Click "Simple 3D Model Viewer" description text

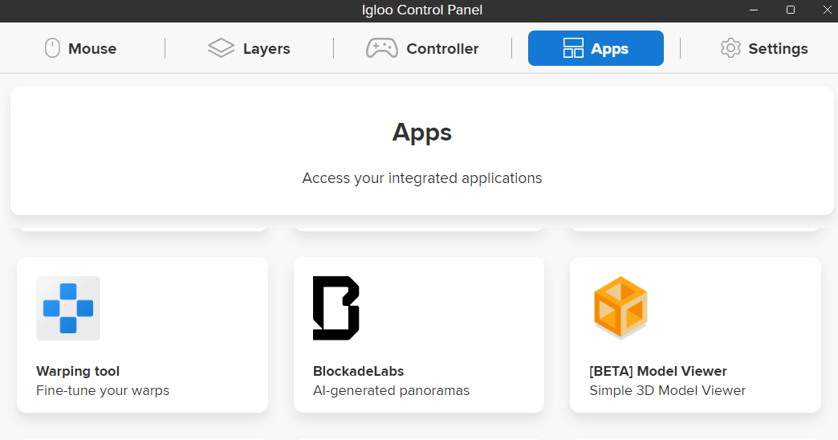[x=667, y=391]
